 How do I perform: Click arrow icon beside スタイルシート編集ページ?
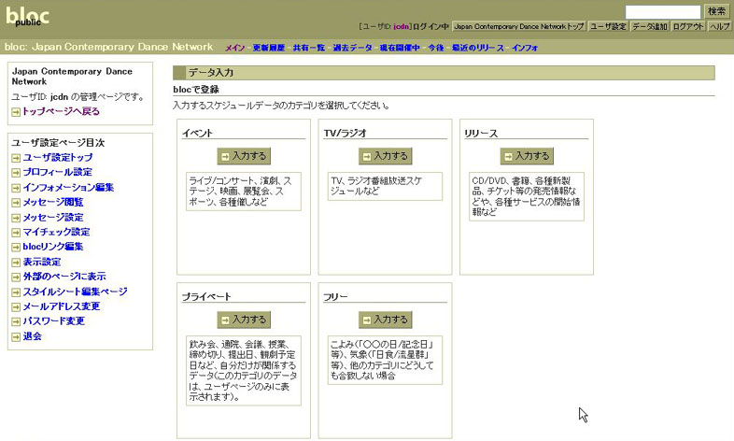(16, 292)
